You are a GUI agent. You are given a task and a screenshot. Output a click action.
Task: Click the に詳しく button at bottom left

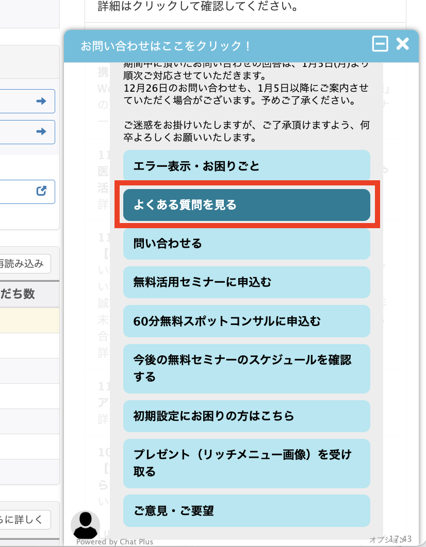tap(25, 520)
